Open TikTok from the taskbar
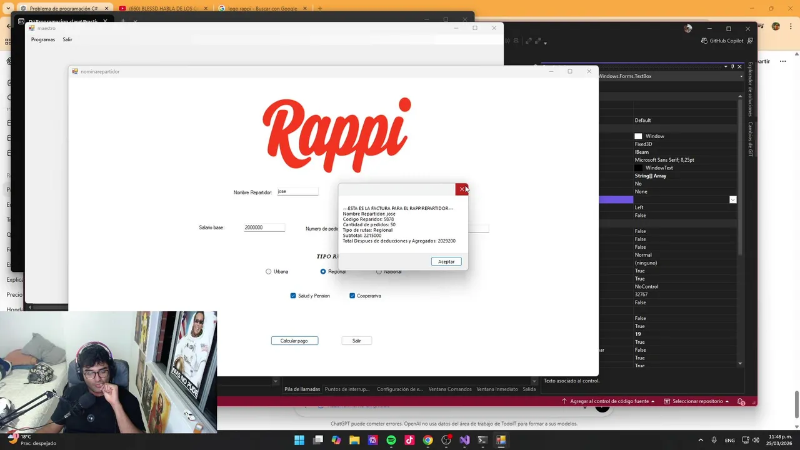The image size is (800, 450). pyautogui.click(x=409, y=440)
